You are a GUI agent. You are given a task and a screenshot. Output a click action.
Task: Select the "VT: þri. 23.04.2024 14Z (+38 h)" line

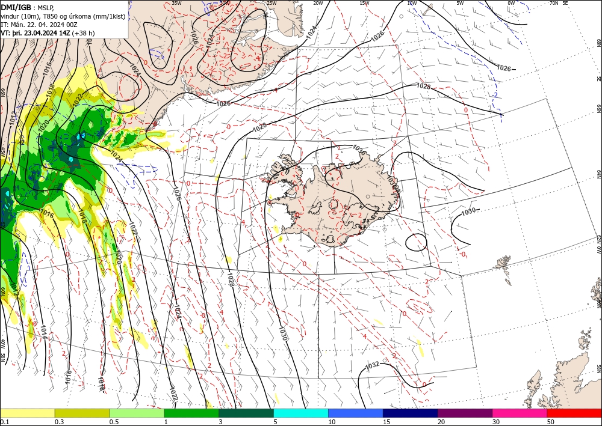point(48,33)
